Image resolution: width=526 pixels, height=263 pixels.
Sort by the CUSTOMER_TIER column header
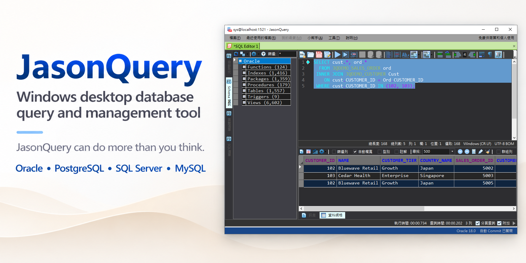(399, 160)
